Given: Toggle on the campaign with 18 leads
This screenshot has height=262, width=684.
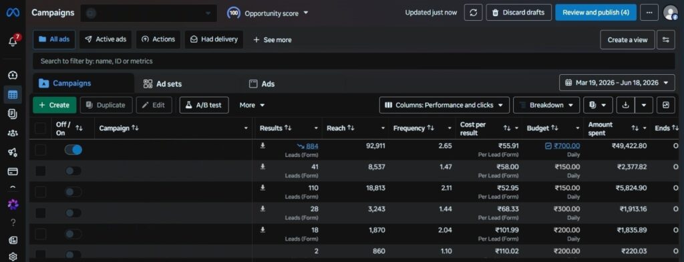Looking at the screenshot, I should pyautogui.click(x=73, y=234).
